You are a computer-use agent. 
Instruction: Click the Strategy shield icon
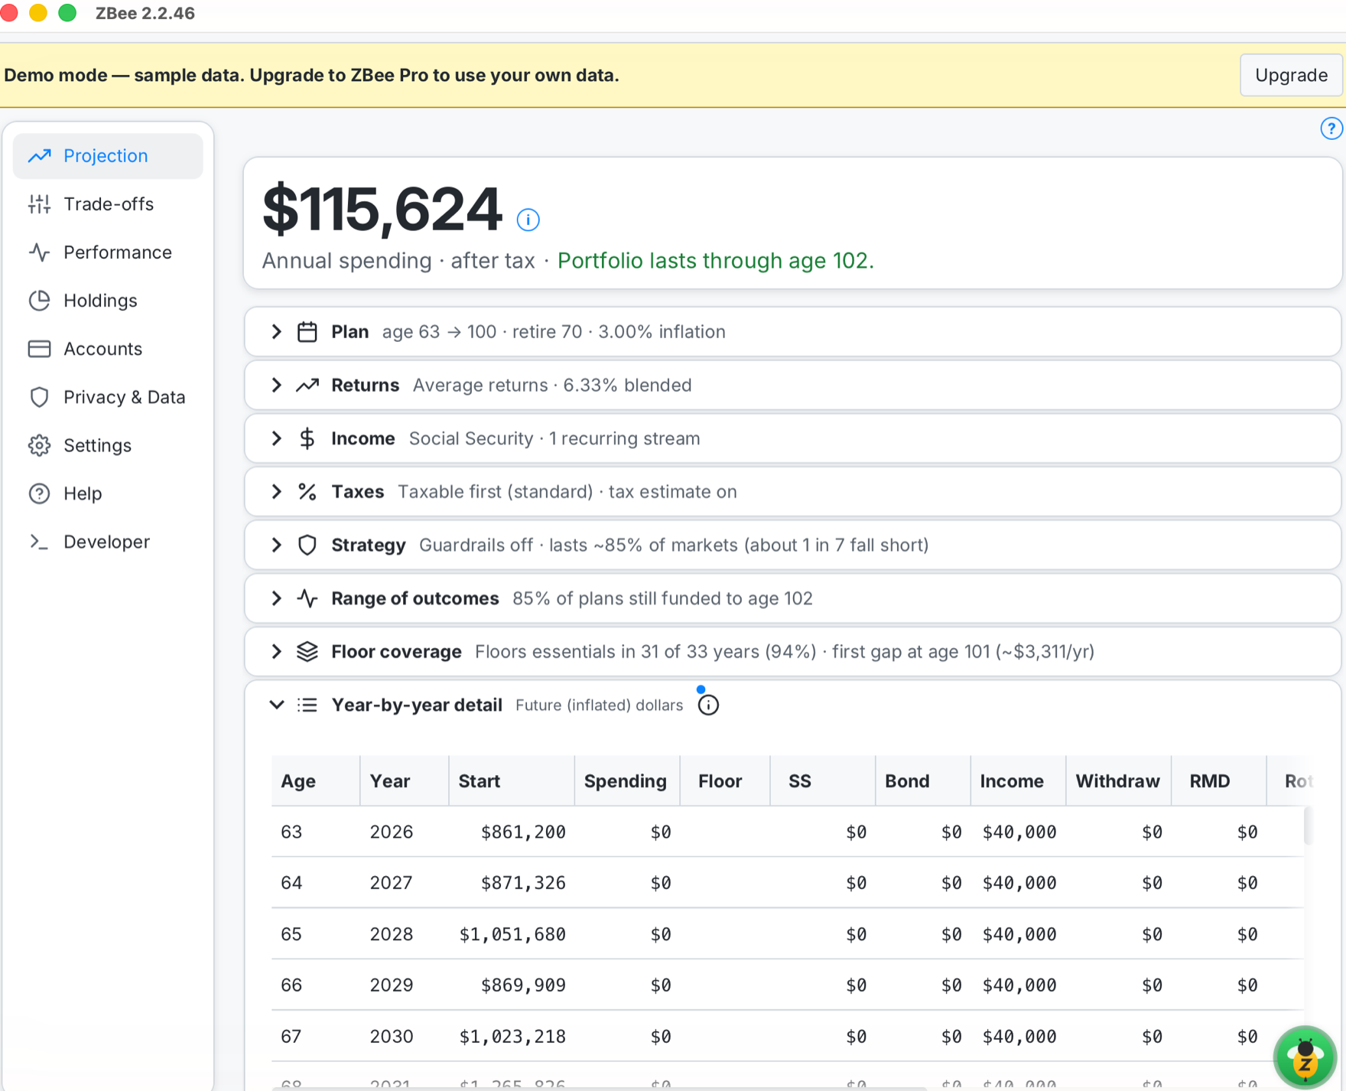(x=307, y=545)
